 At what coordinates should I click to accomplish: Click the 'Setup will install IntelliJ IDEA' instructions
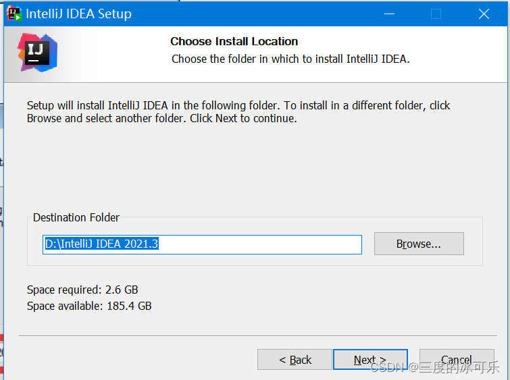point(238,112)
